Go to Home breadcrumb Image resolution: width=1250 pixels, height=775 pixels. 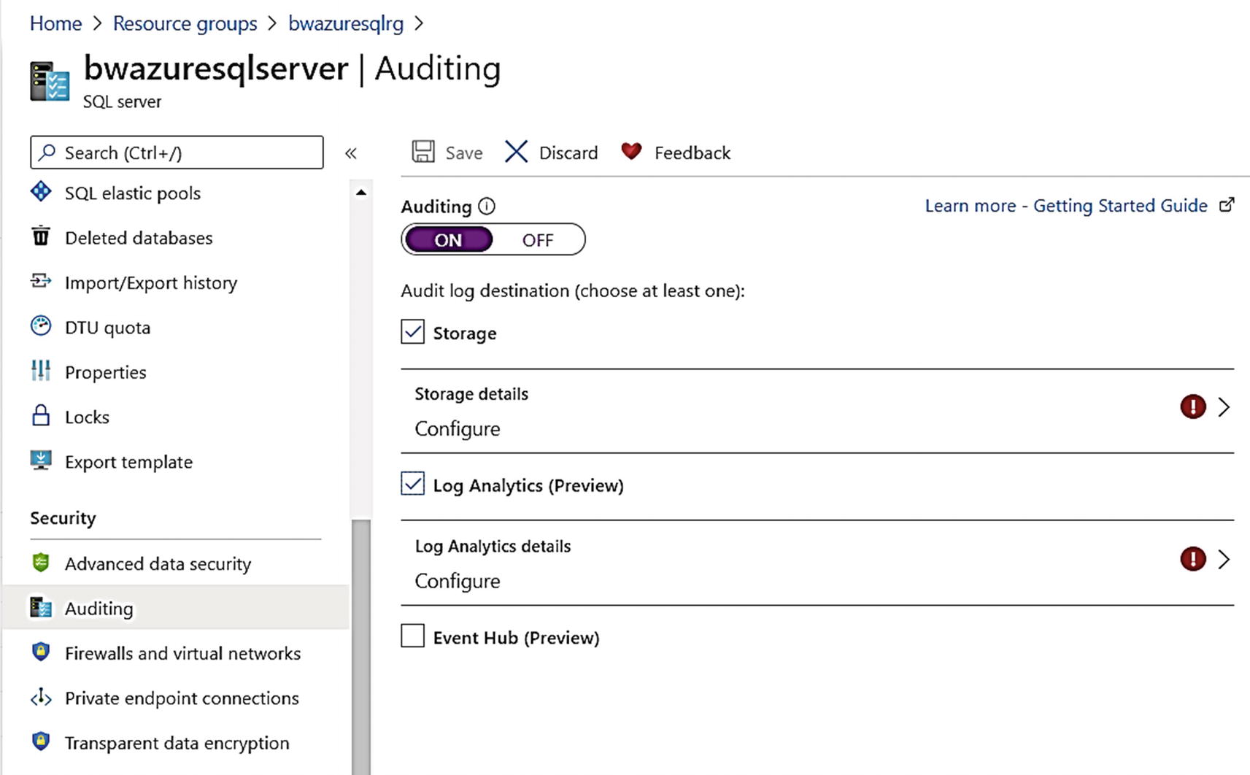coord(55,23)
